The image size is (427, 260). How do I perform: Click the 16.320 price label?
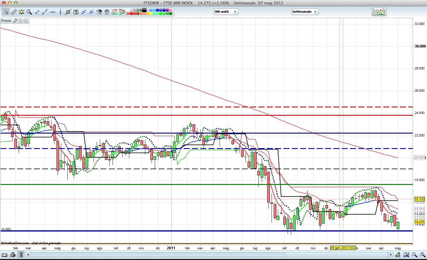[x=419, y=199]
